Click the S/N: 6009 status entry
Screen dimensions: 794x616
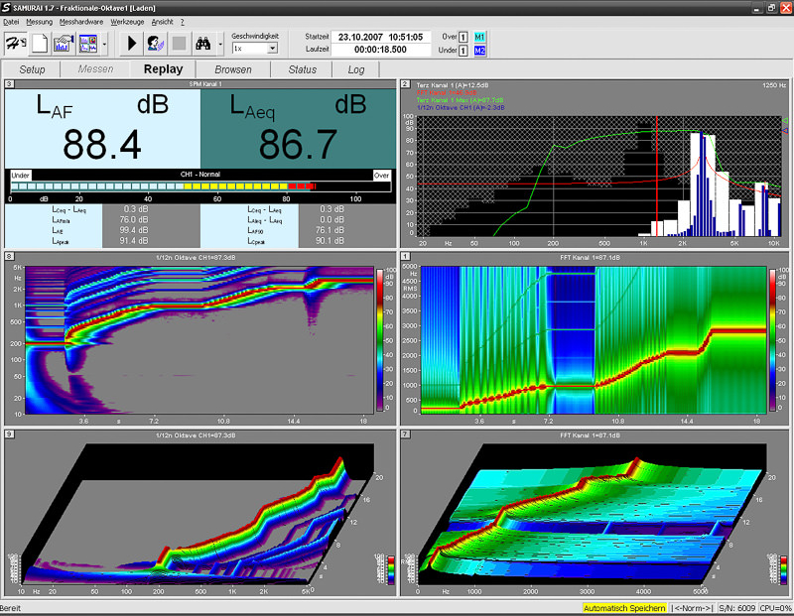[x=736, y=608]
